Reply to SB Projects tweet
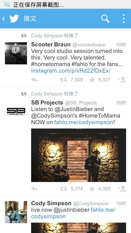This screenshot has width=131, height=233. coord(34,189)
